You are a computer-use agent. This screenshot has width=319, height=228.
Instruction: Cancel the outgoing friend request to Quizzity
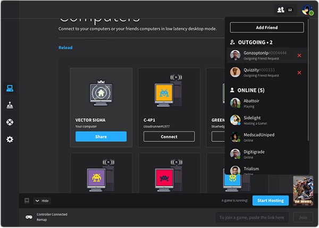[299, 73]
